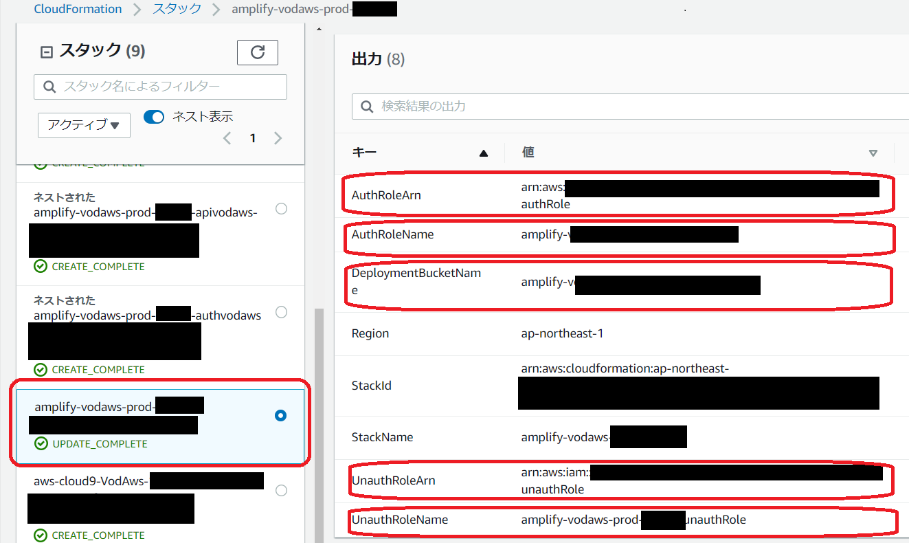Click the StackName key cell
The image size is (909, 543).
point(383,437)
